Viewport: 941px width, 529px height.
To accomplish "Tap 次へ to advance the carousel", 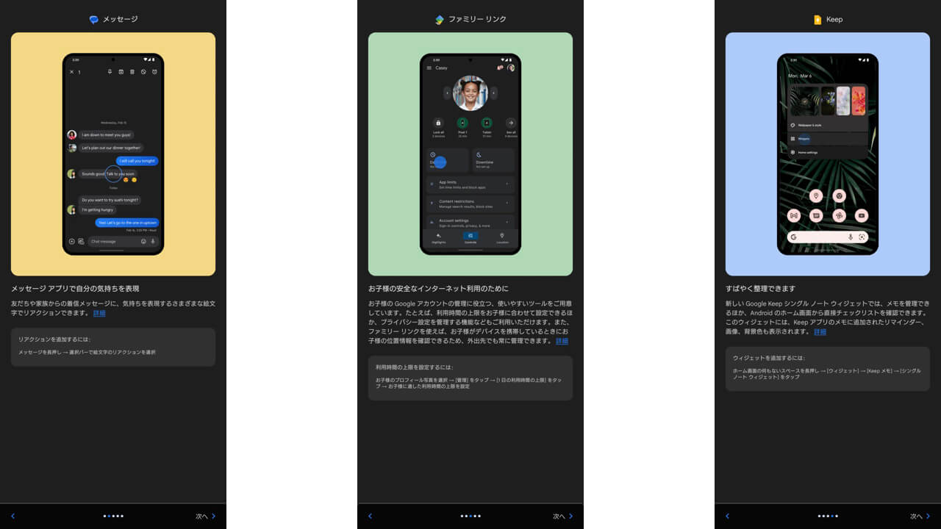I will point(201,516).
